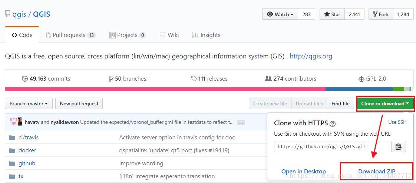
Task: Expand the commit message ellipsis button
Action: 241,122
